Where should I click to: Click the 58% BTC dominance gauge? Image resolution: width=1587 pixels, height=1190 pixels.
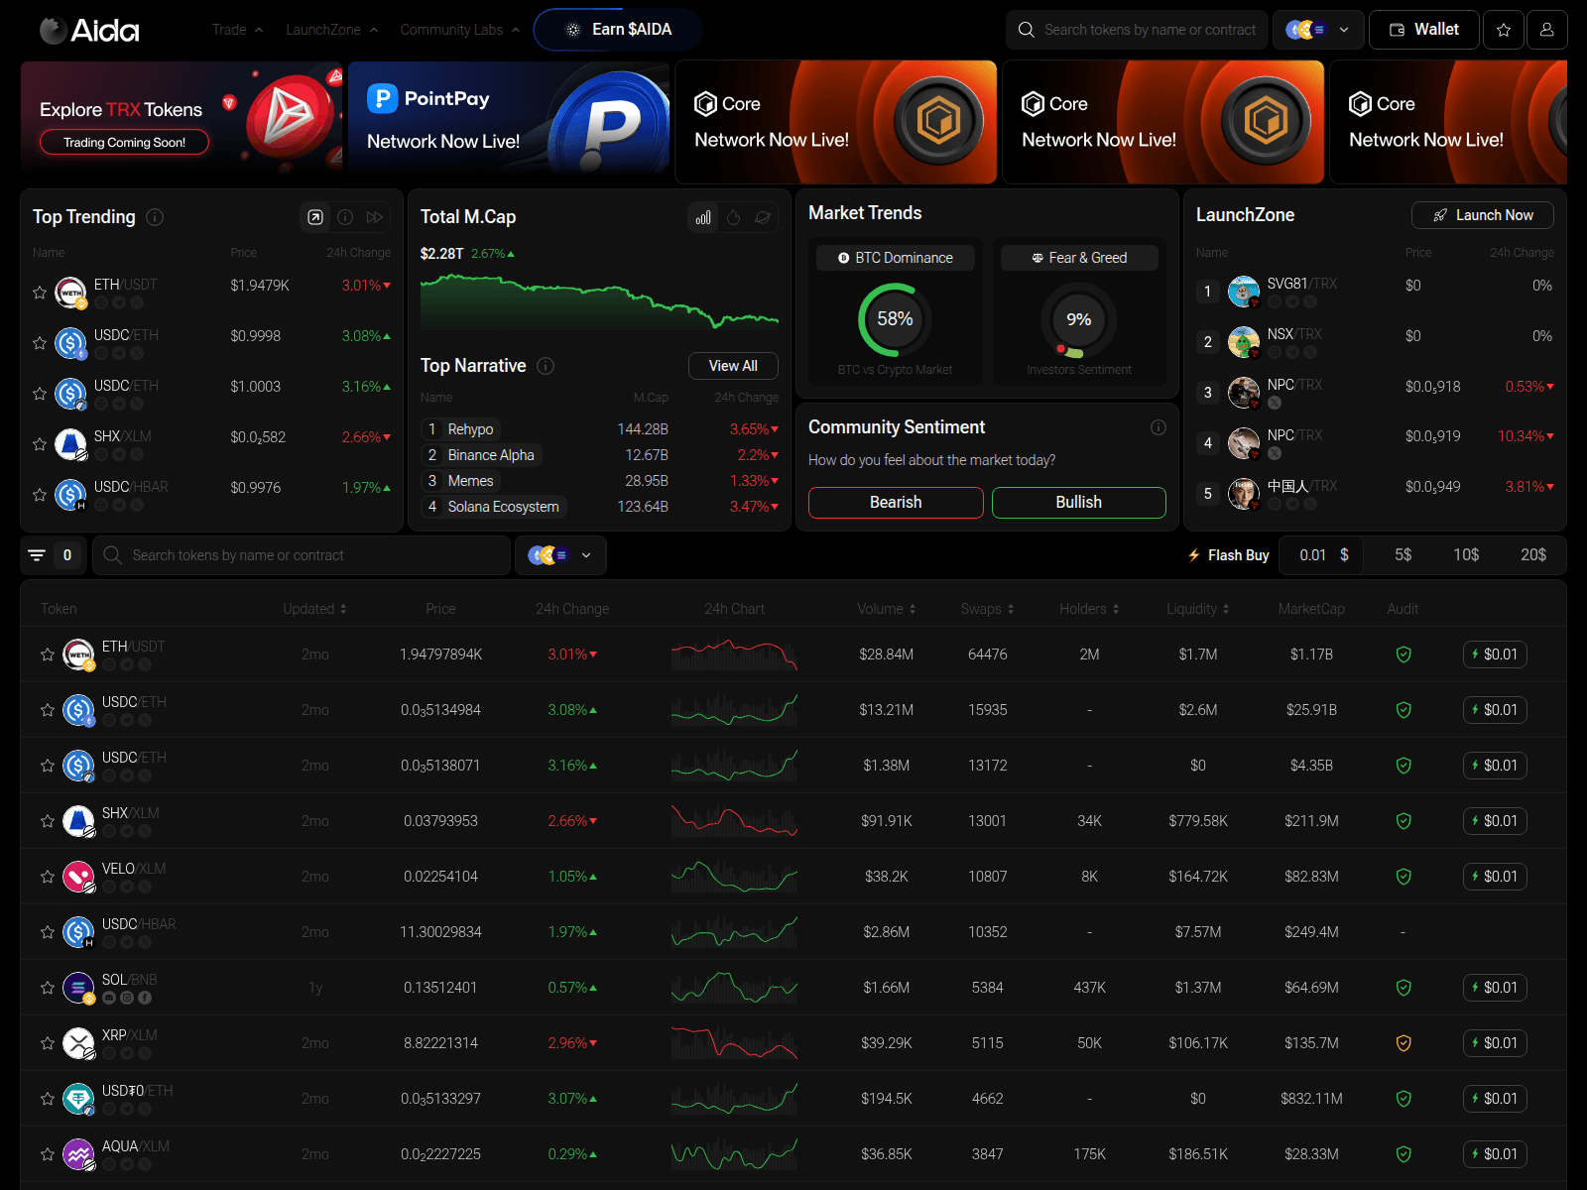895,319
